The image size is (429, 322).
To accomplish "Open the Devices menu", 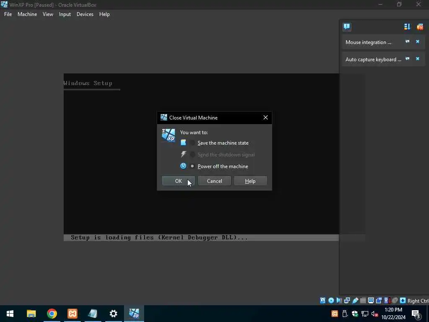I will [85, 14].
